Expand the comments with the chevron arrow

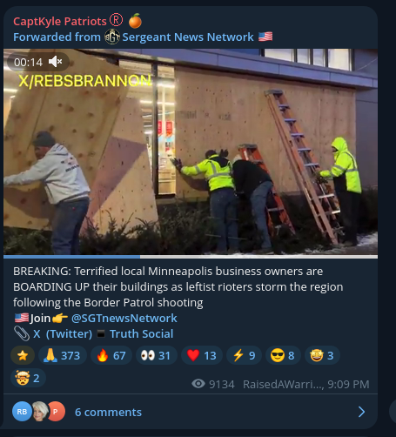(x=361, y=412)
